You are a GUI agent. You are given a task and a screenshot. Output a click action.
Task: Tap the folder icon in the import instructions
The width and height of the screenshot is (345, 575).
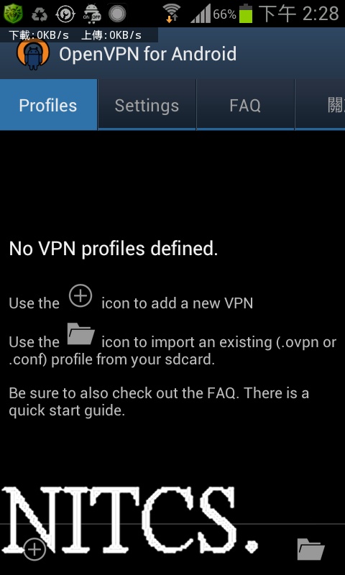tap(81, 334)
